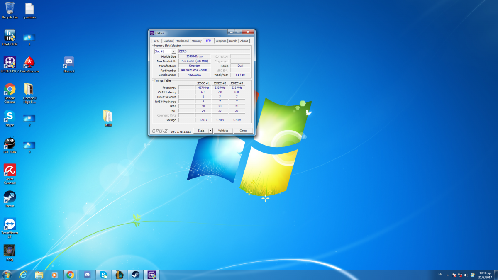Screen dimensions: 498x280
Task: Click the Dual ranks field
Action: (x=240, y=66)
